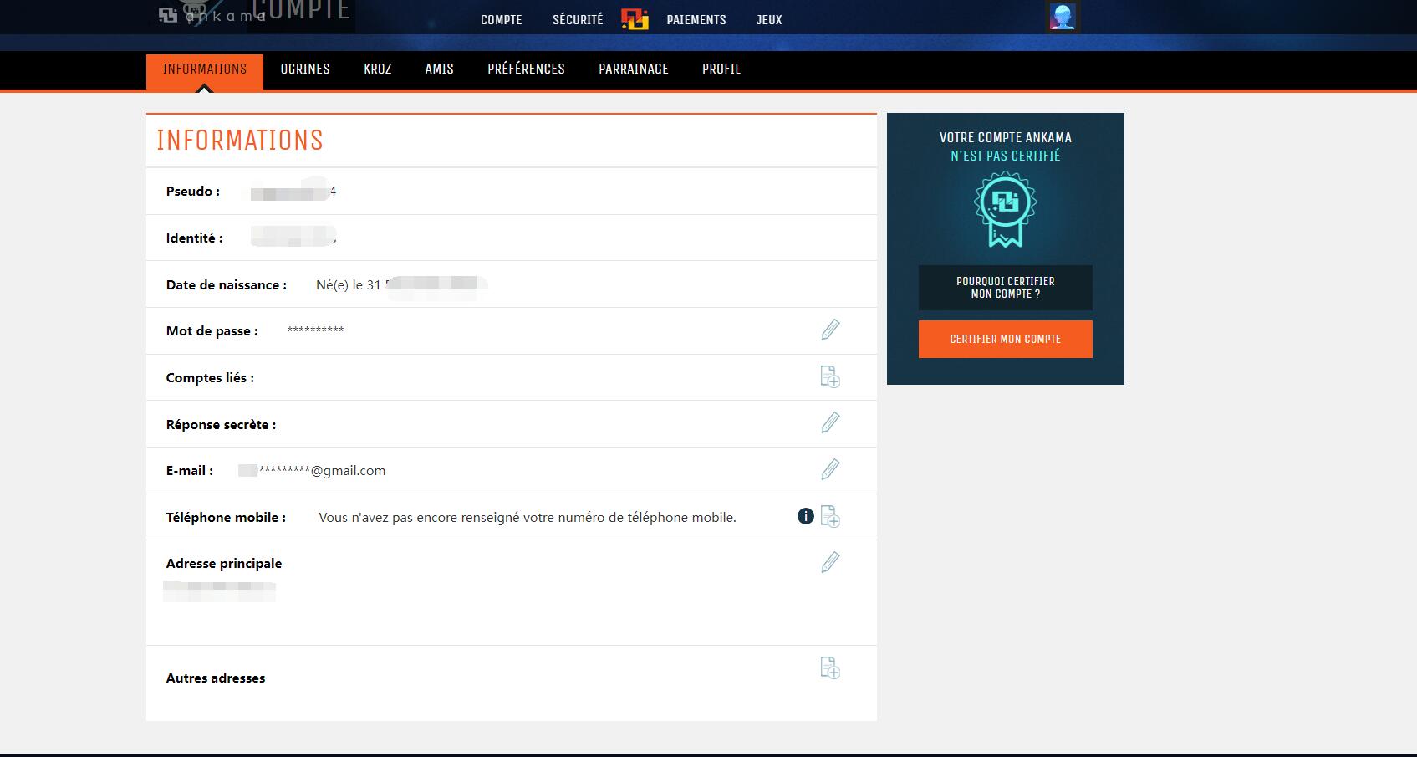
Task: Click the CERTIFIER MON COMPTE button
Action: (x=1006, y=339)
